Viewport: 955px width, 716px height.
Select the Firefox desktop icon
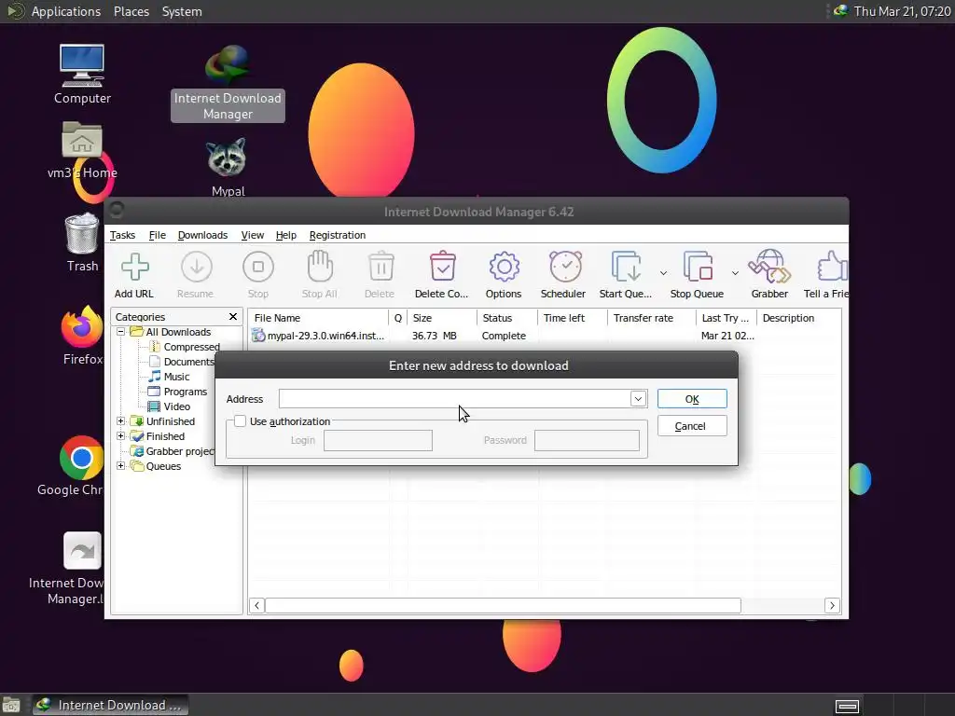coord(82,325)
